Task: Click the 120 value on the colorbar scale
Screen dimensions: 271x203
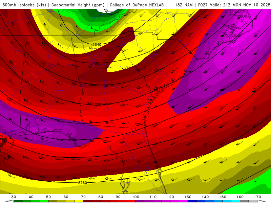Action: tap(170, 197)
